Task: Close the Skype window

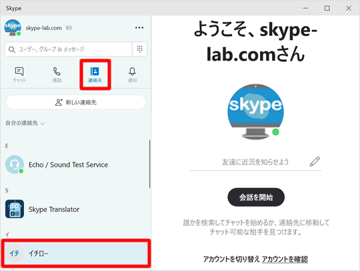Action: coord(349,8)
